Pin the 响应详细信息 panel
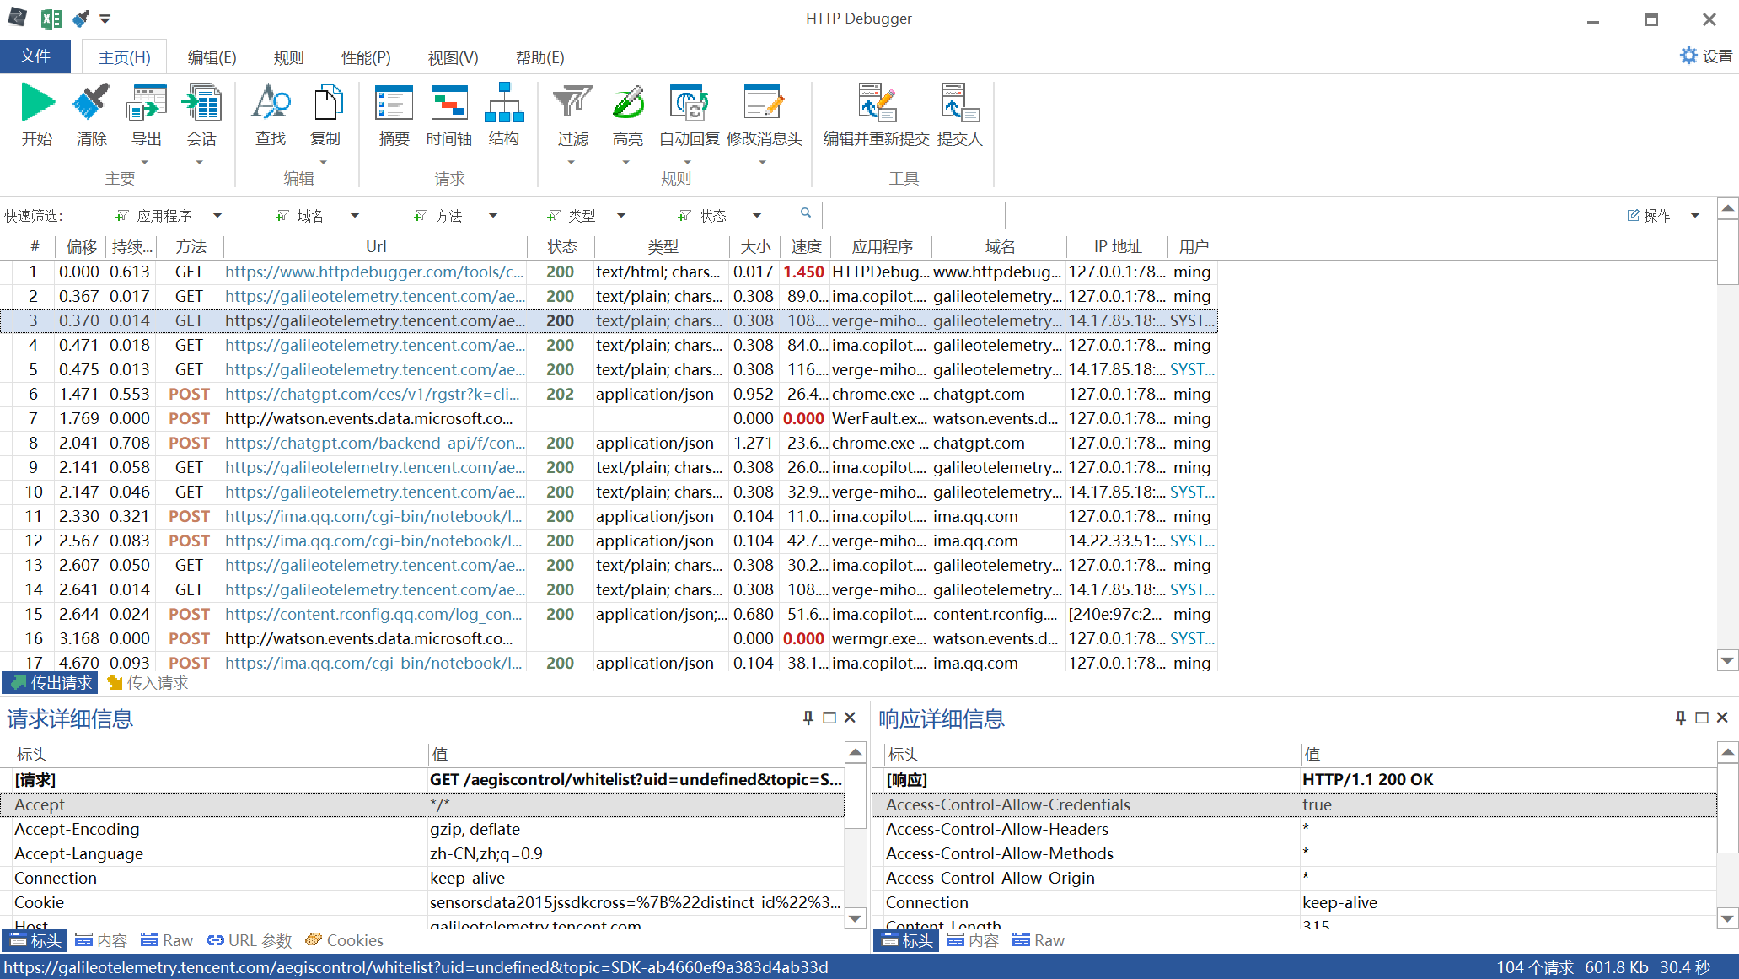1739x979 pixels. 1681,718
